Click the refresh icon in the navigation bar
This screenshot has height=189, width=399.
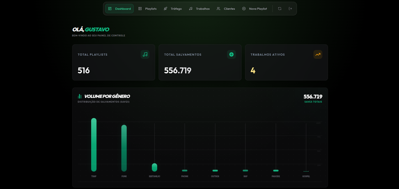click(x=279, y=9)
